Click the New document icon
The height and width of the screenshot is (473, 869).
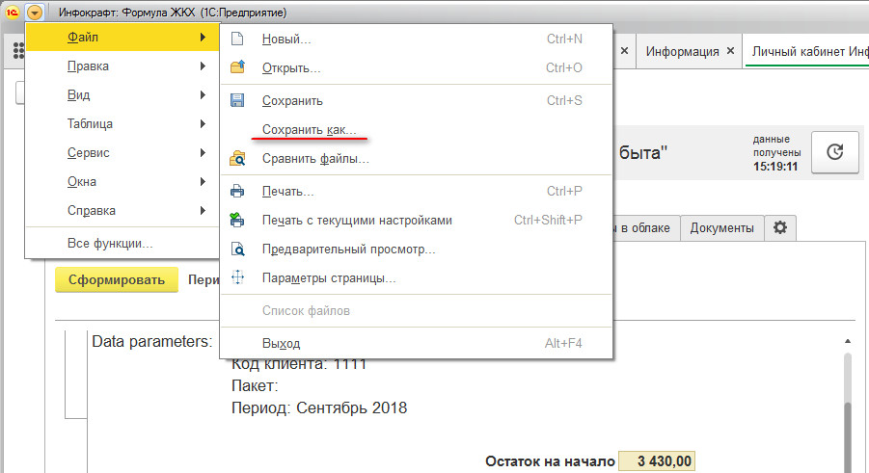coord(237,39)
